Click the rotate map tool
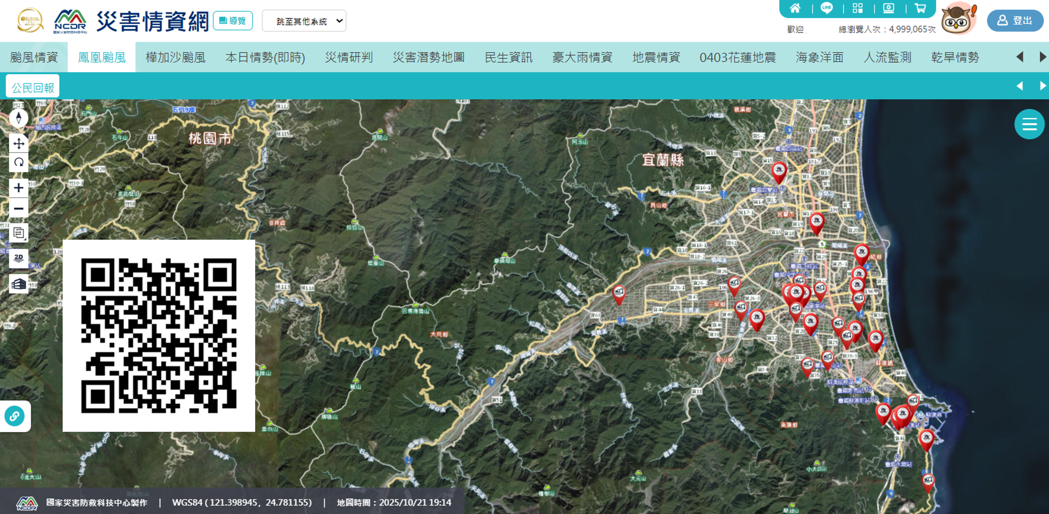1049x514 pixels. click(19, 162)
